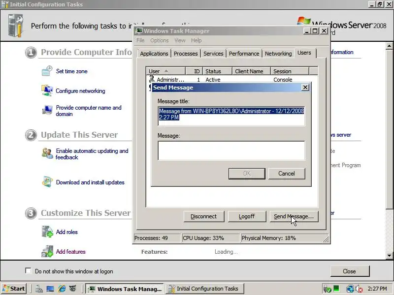Click the Provide computer name icon
The height and width of the screenshot is (295, 394).
(47, 110)
